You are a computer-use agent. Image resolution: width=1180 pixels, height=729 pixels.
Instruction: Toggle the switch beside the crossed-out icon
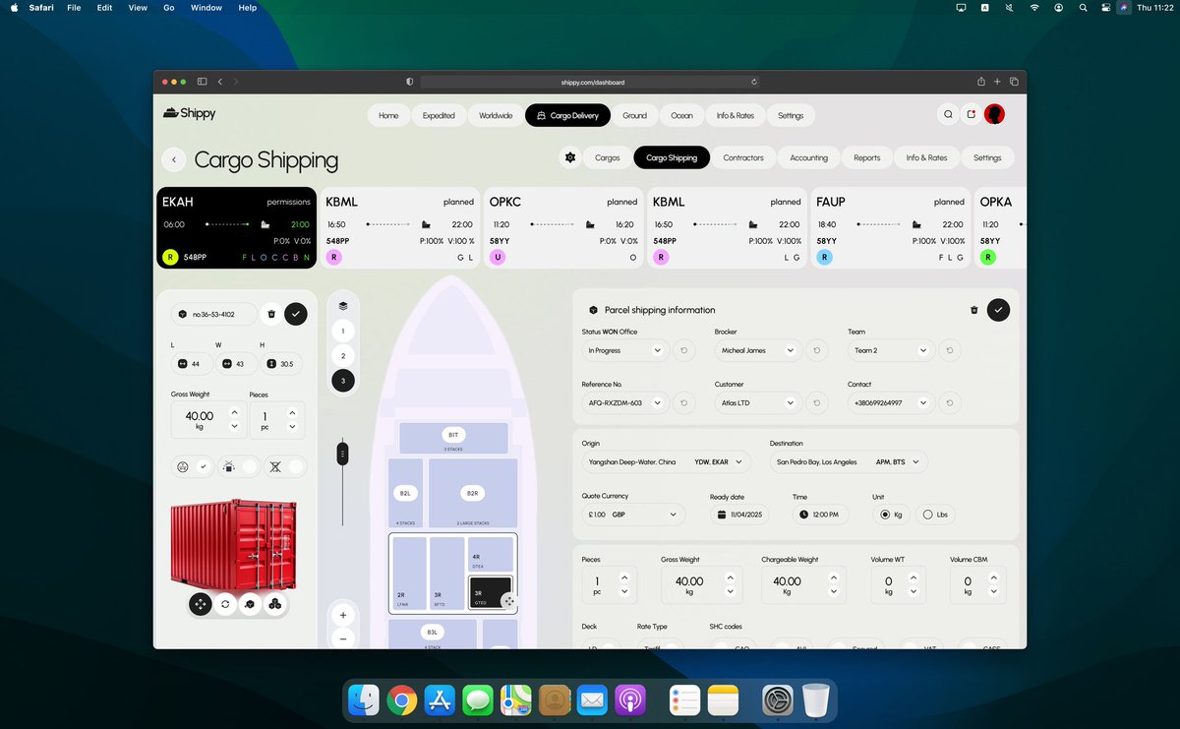296,467
